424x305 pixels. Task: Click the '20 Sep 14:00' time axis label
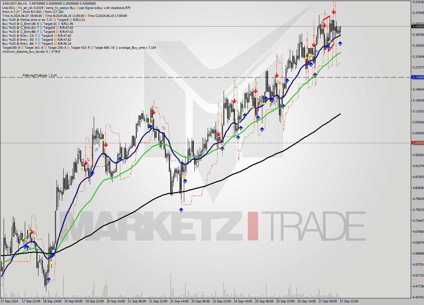coord(116,301)
